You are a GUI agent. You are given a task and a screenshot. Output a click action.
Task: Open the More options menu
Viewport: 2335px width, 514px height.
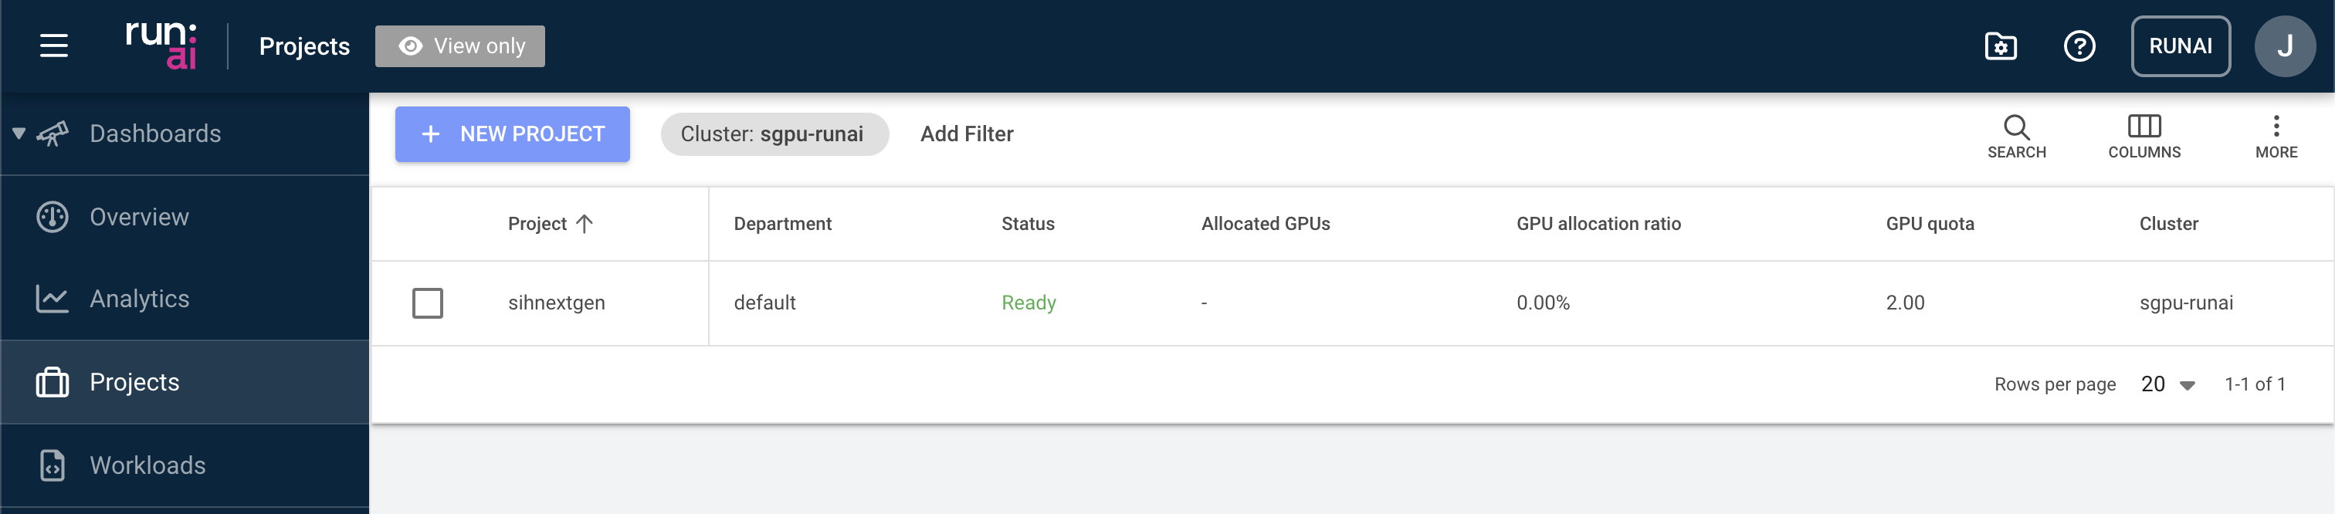pos(2276,136)
